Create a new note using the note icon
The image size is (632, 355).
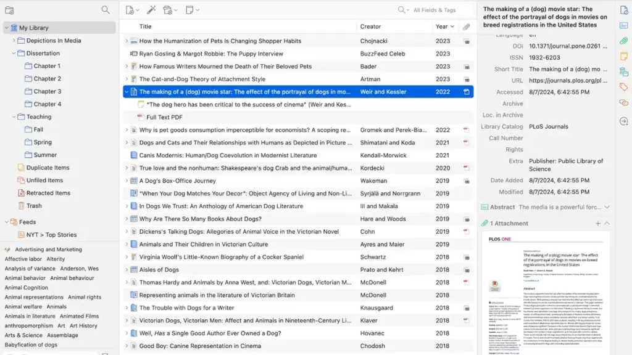(x=189, y=10)
